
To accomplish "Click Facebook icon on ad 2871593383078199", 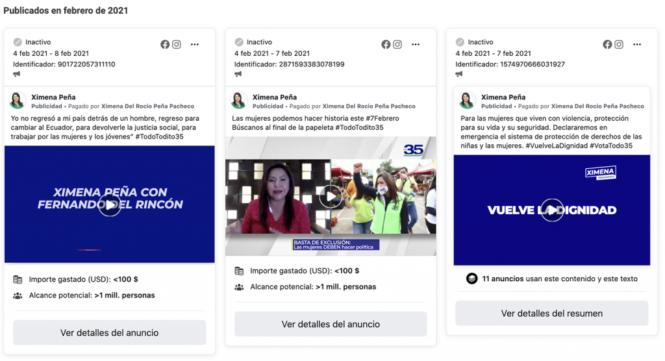I will pos(386,45).
